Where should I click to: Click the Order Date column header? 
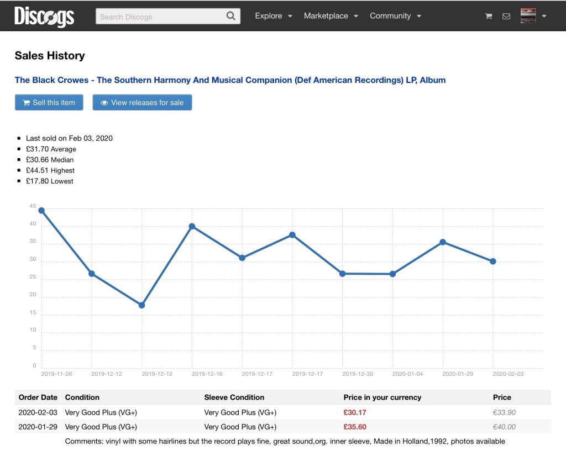pyautogui.click(x=38, y=397)
